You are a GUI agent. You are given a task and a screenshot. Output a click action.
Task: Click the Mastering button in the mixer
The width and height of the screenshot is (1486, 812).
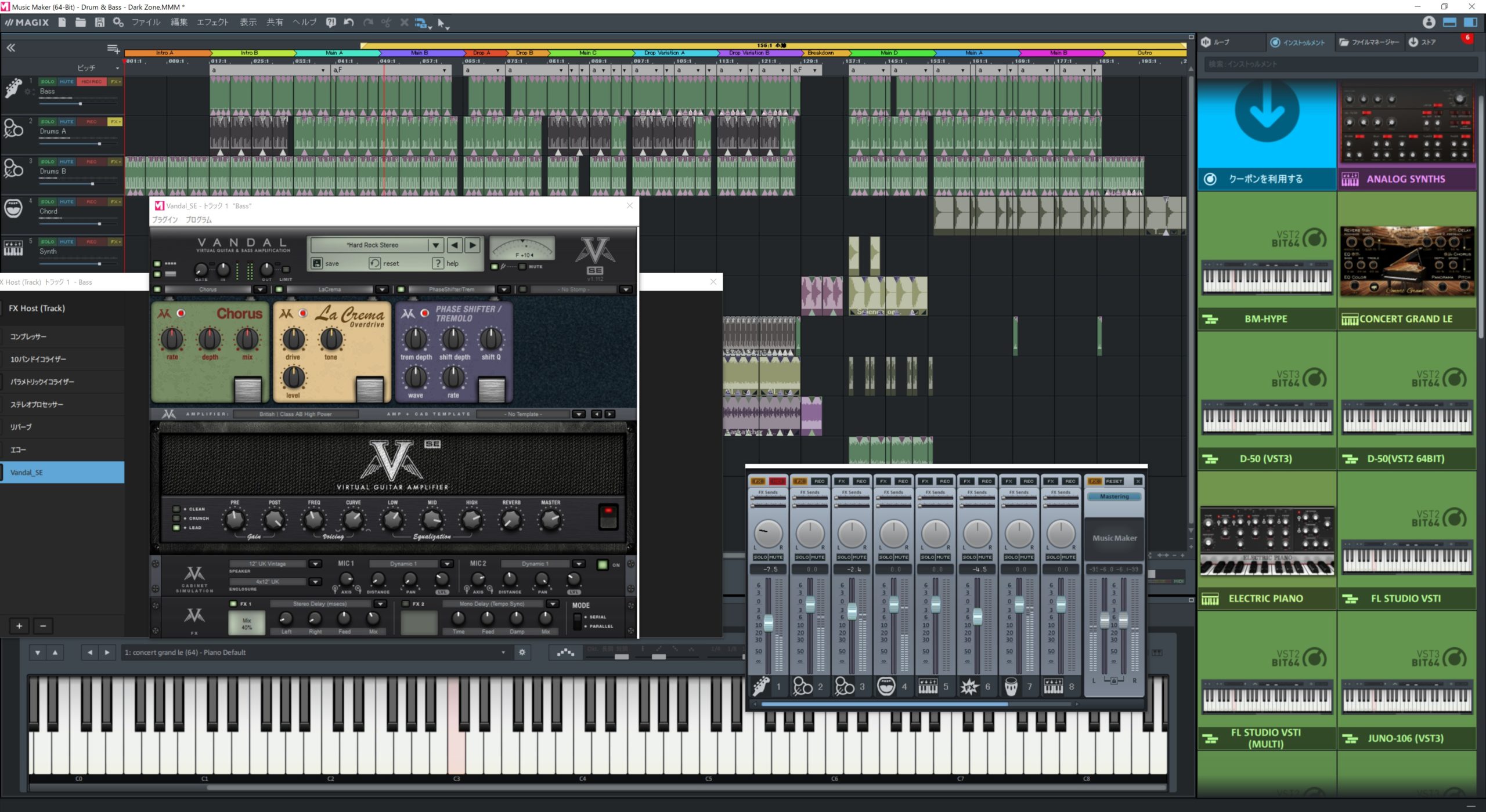pos(1114,497)
